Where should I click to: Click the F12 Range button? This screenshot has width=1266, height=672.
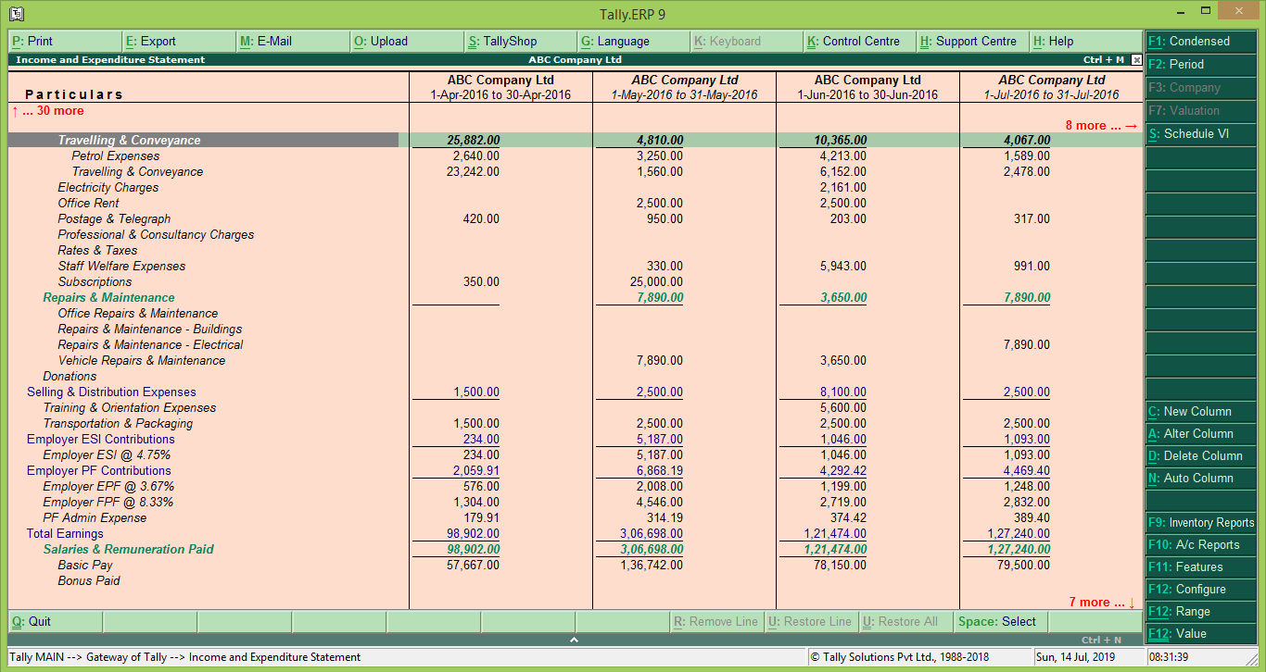pos(1200,612)
